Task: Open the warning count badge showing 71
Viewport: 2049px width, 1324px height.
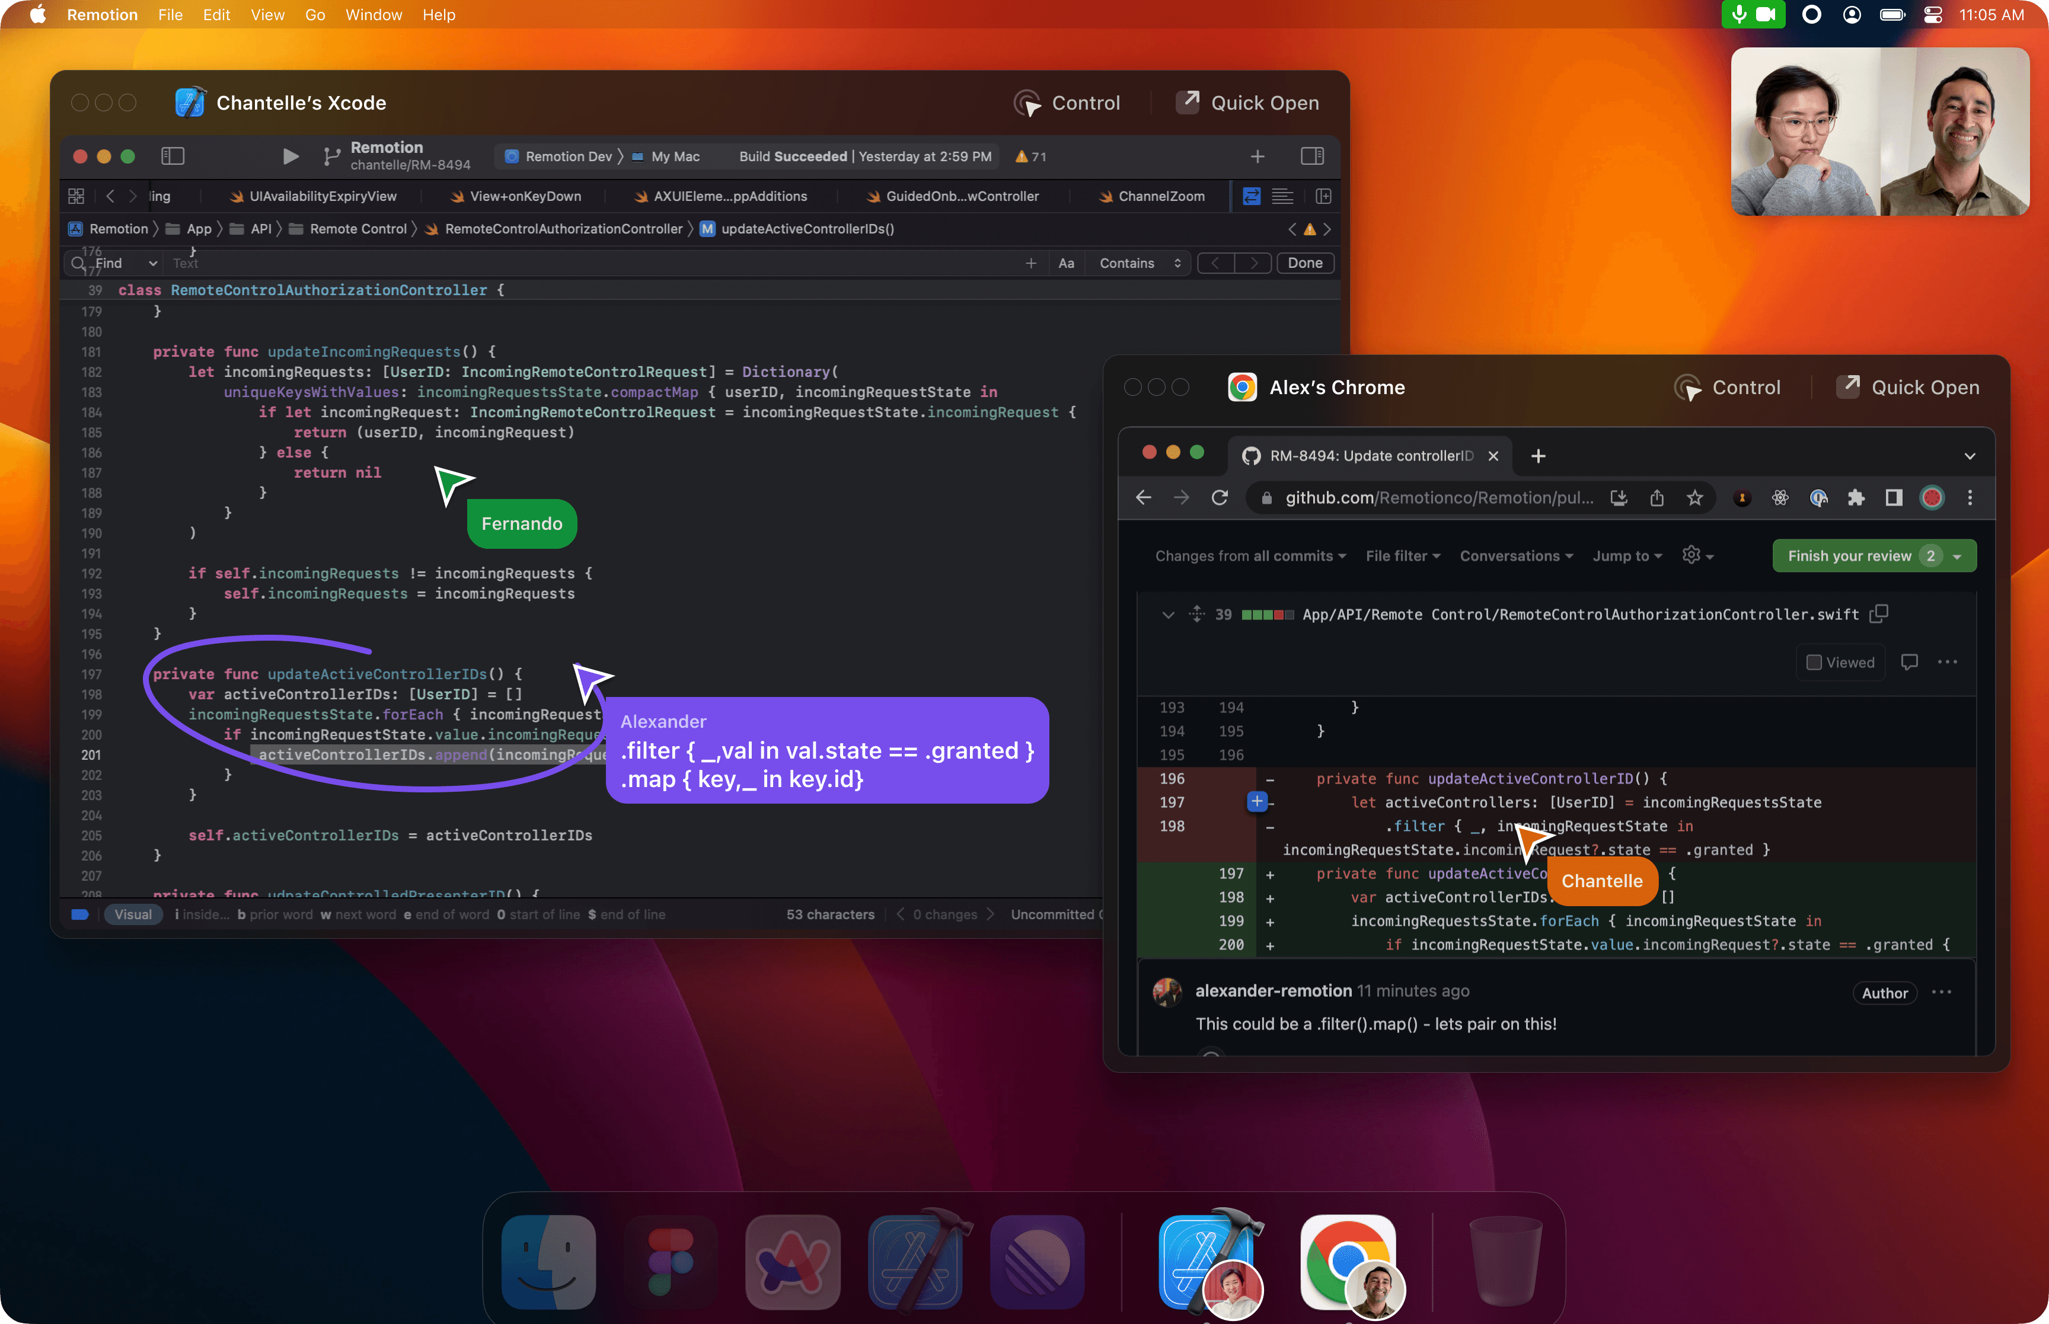Action: tap(1031, 156)
